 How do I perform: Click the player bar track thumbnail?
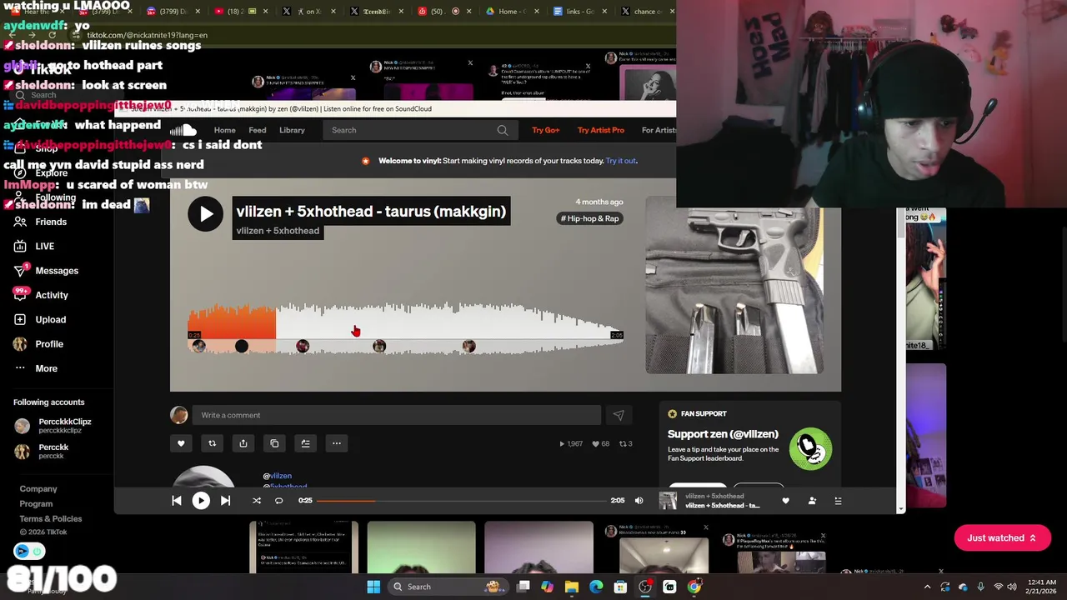668,501
